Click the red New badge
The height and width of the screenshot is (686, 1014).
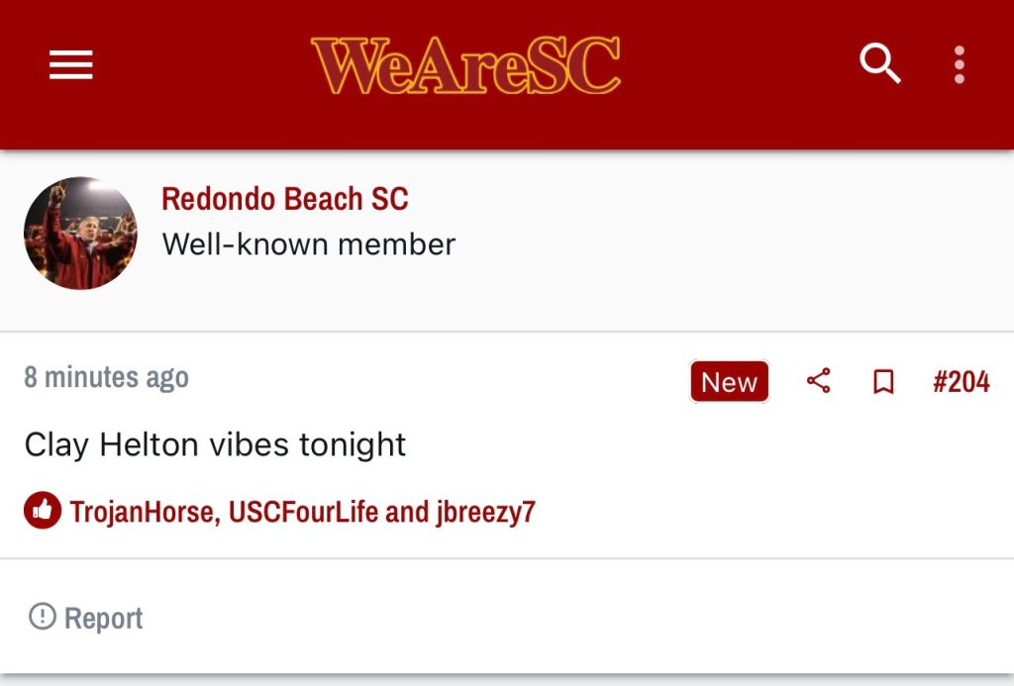pyautogui.click(x=729, y=382)
